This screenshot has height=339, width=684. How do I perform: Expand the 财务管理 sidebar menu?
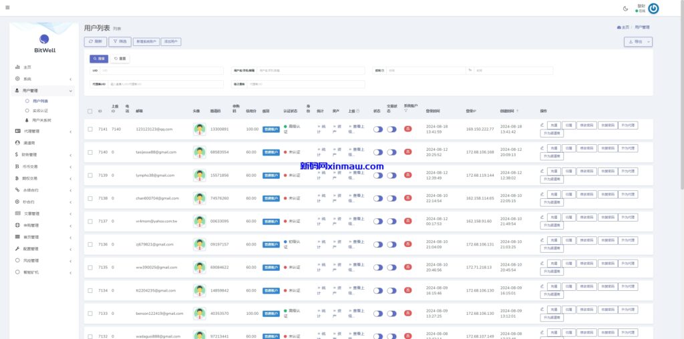pos(44,155)
